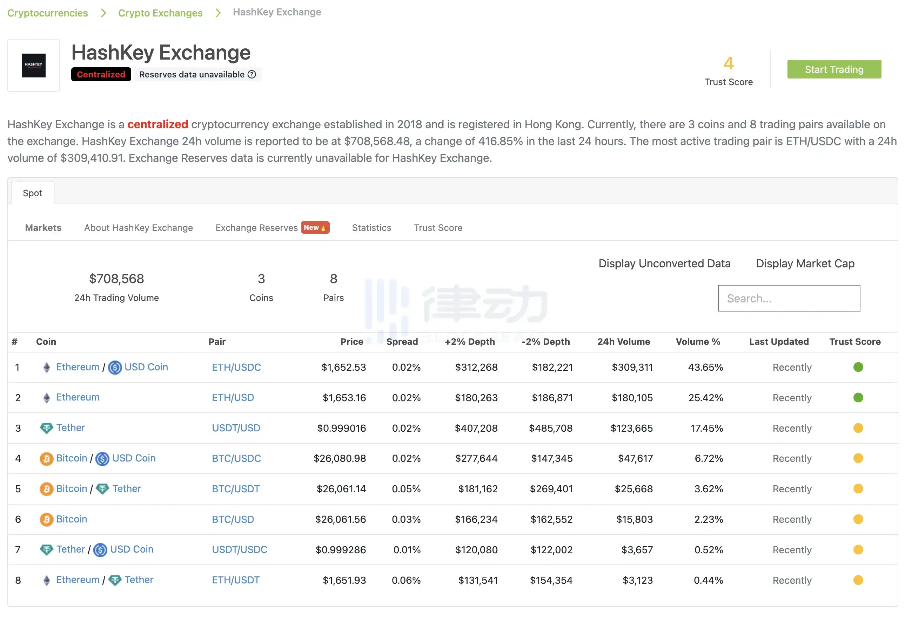Image resolution: width=912 pixels, height=623 pixels.
Task: Click the market search input field
Action: click(789, 299)
